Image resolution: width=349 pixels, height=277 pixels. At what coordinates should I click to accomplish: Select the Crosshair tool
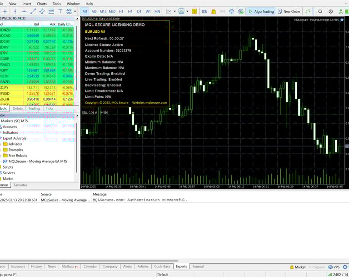[x=5, y=11]
